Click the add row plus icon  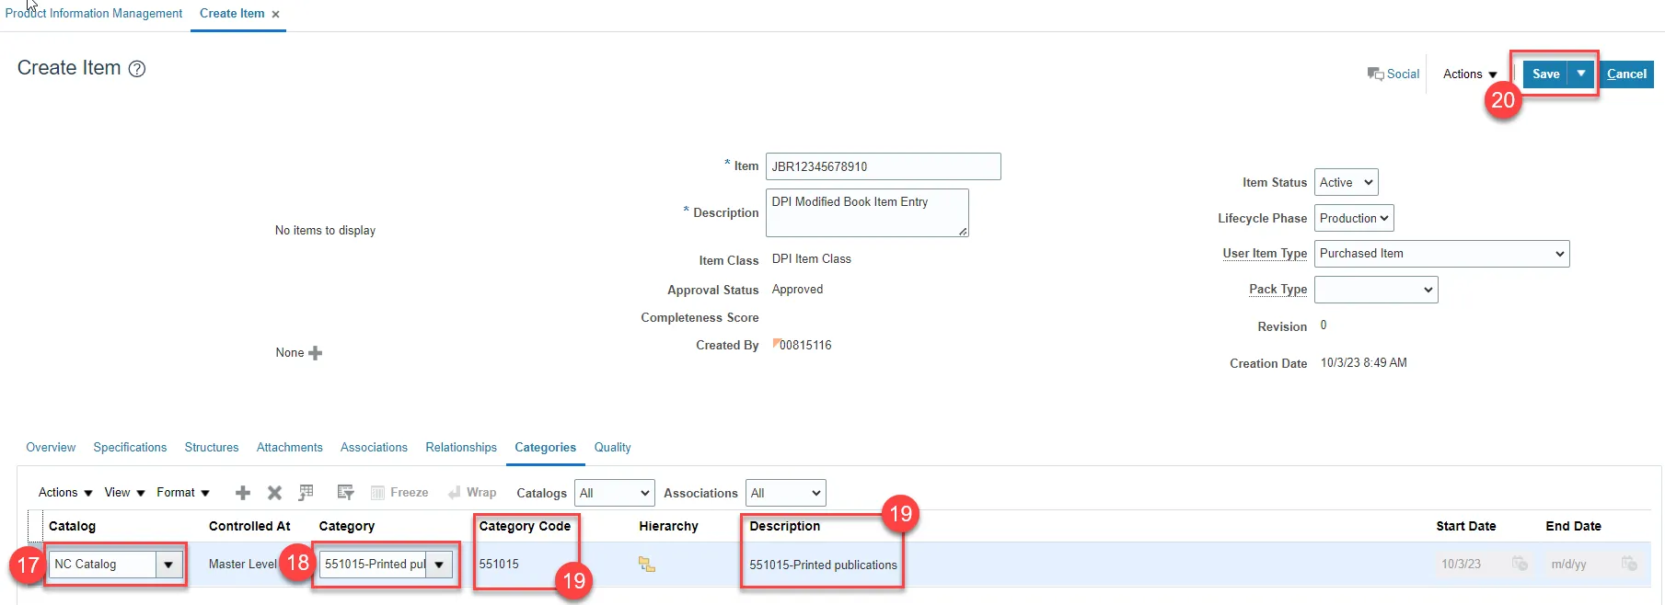(243, 493)
